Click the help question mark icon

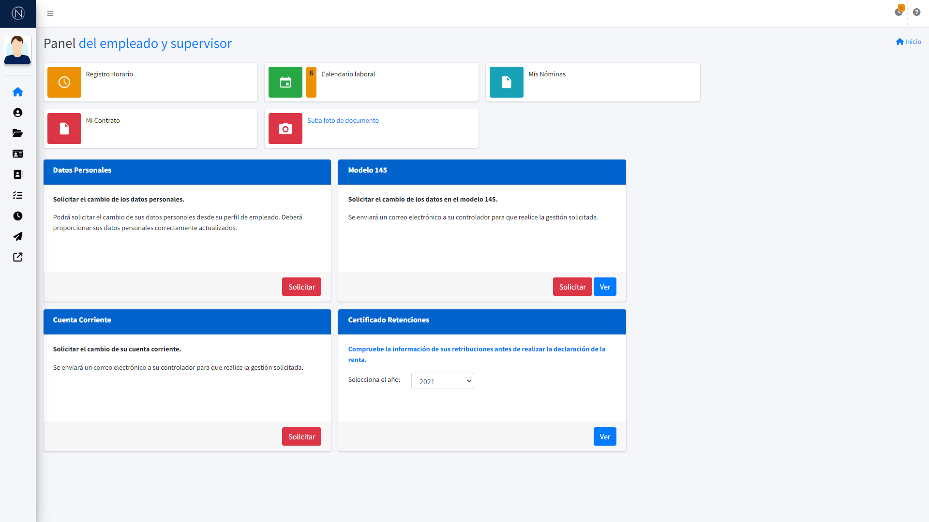(916, 12)
